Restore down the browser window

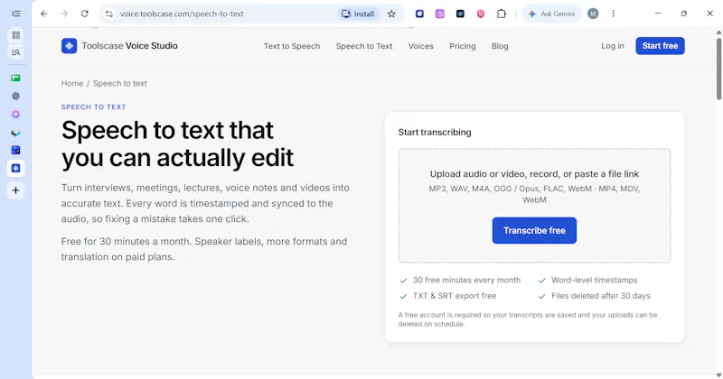684,14
